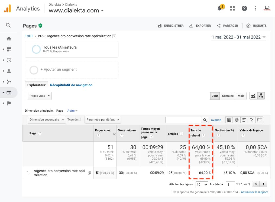The width and height of the screenshot is (275, 202).
Task: Click the EXPORTER button
Action: (200, 26)
